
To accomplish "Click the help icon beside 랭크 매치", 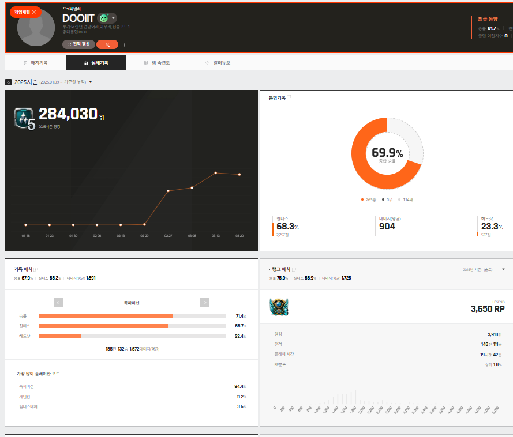I will [294, 269].
